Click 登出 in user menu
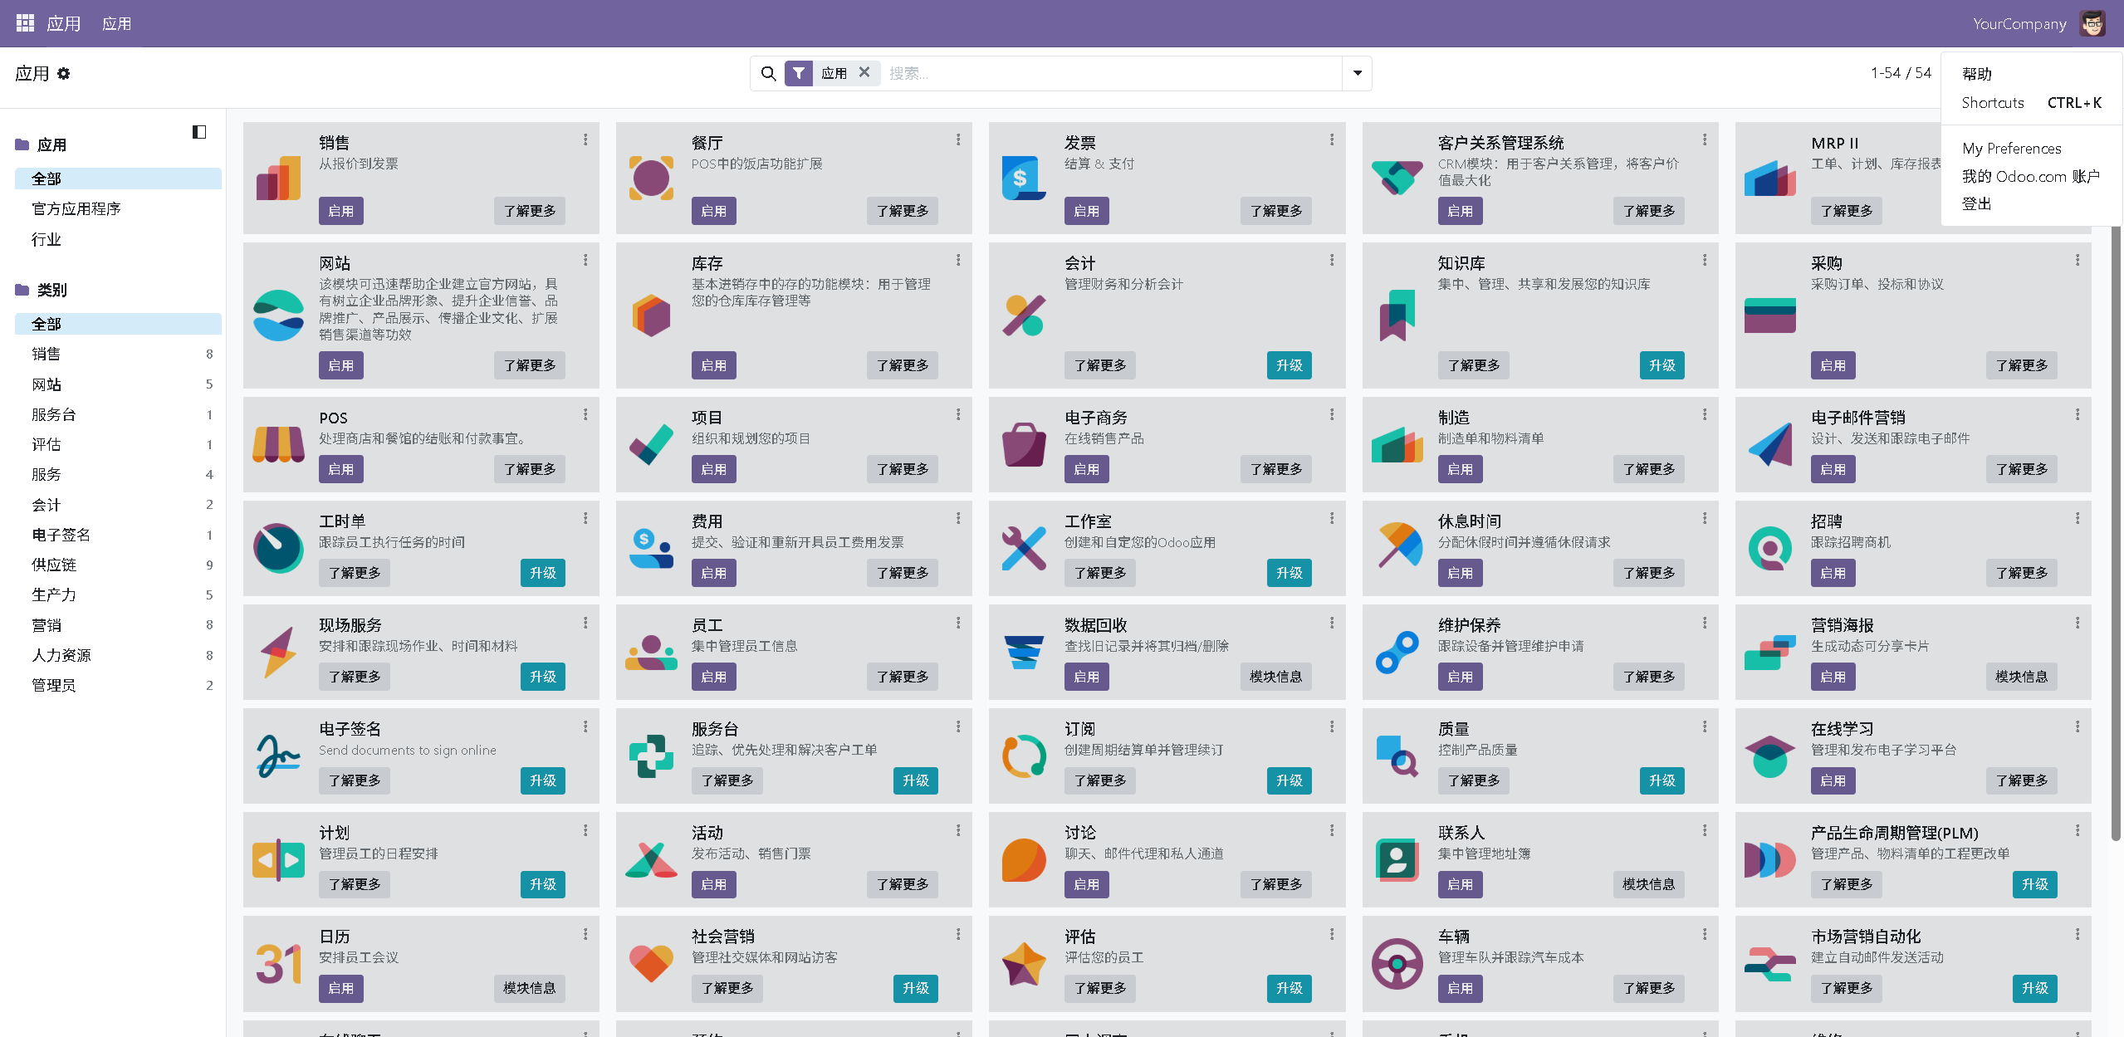Viewport: 2124px width, 1037px height. point(1976,204)
